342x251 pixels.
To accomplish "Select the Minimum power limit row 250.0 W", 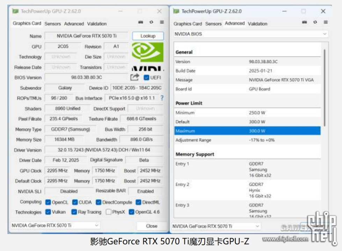I will coord(247,113).
